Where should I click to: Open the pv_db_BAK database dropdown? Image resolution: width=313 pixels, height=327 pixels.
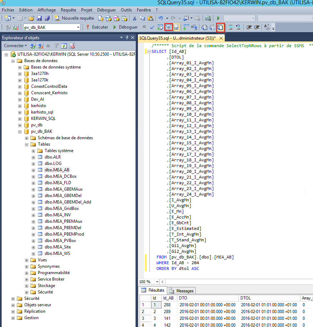(78, 27)
